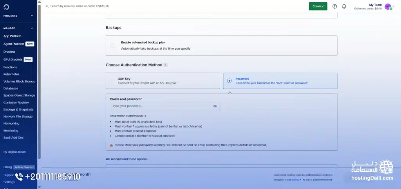The height and width of the screenshot is (189, 401).
Task: Select Password authentication radio button
Action: (x=229, y=81)
